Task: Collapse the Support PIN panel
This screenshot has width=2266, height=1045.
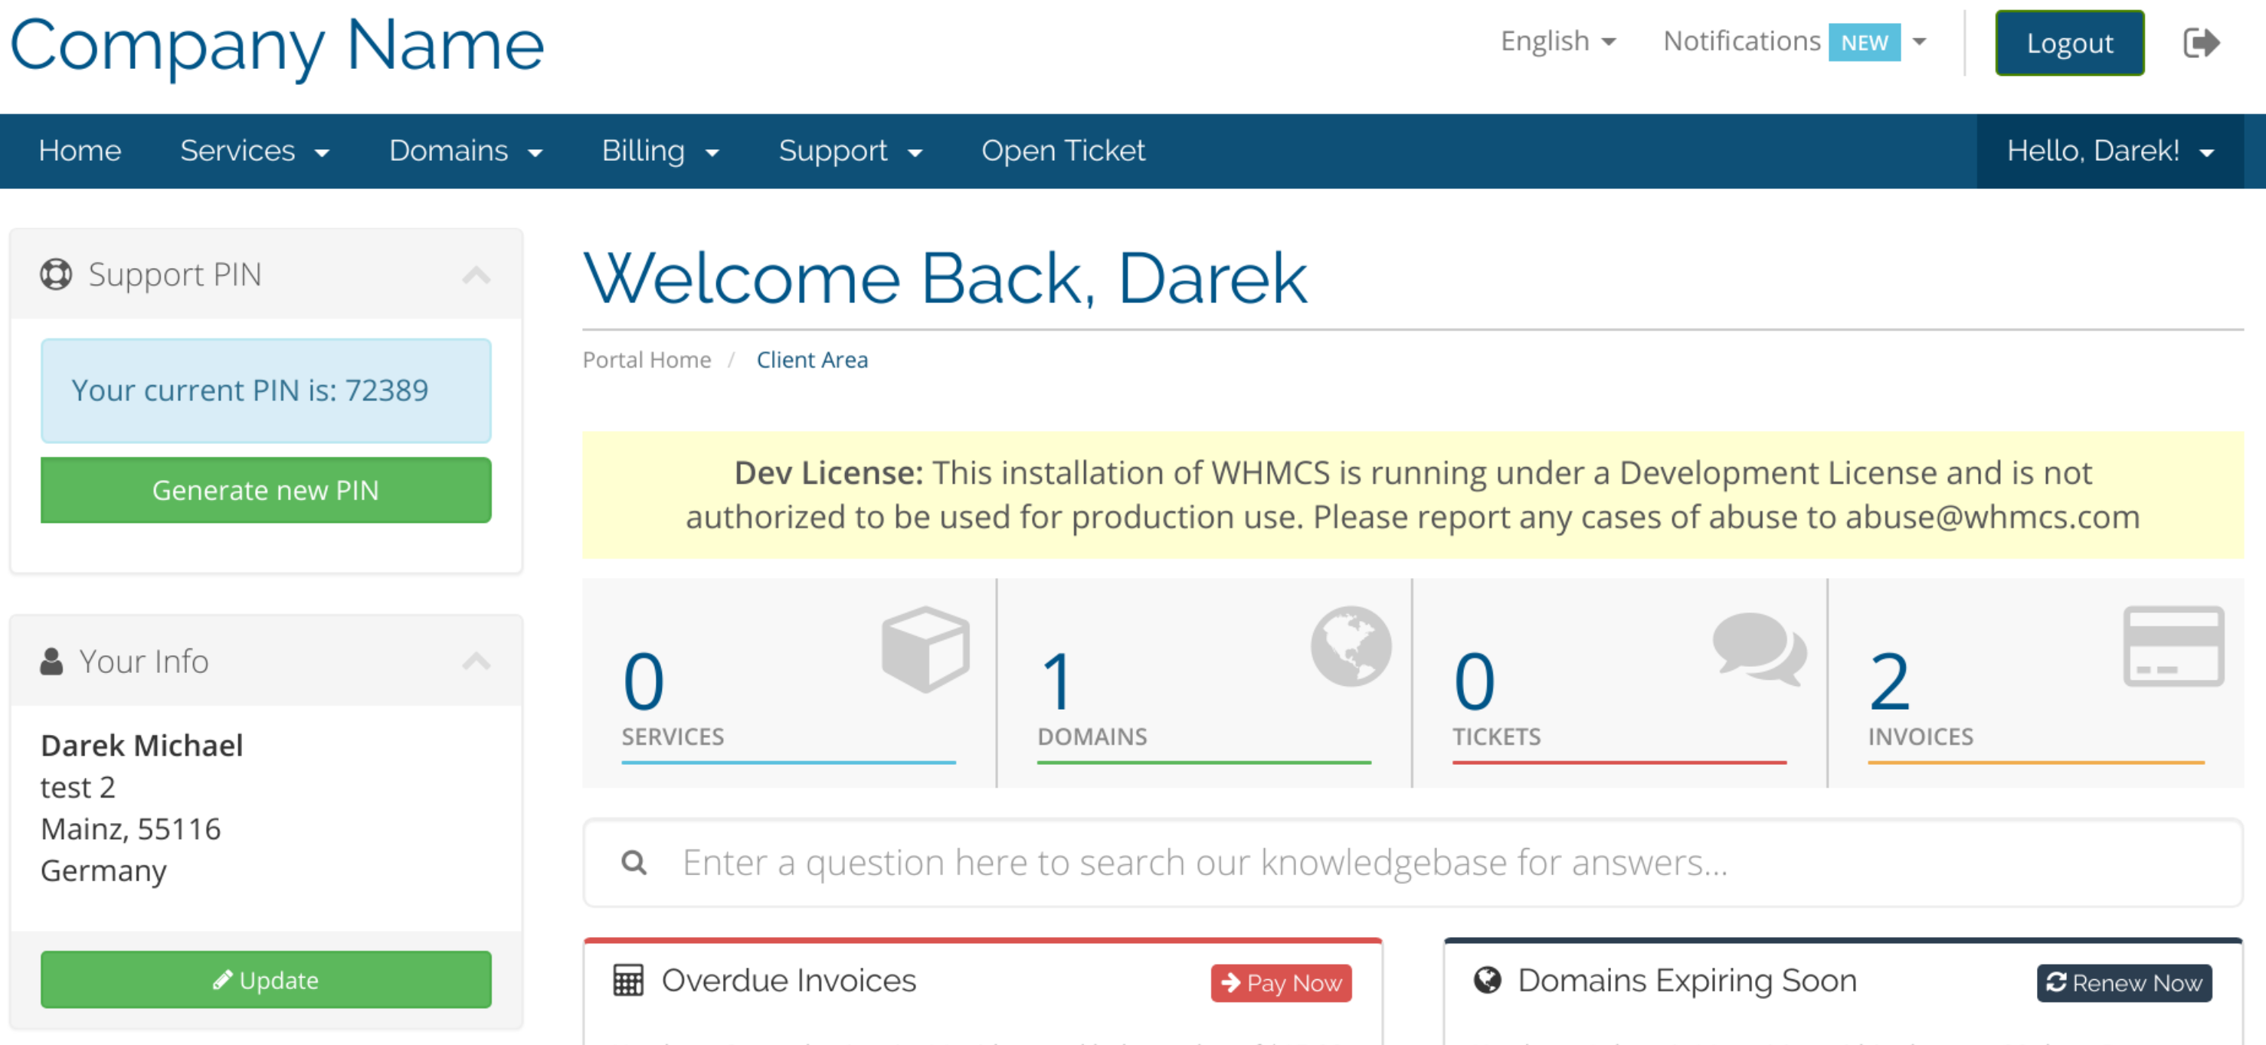Action: 476,275
